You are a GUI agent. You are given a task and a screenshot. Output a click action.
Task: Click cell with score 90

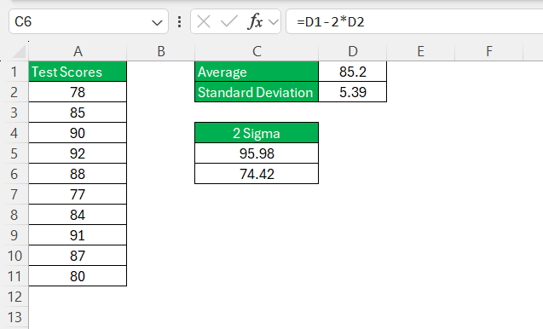[x=78, y=133]
